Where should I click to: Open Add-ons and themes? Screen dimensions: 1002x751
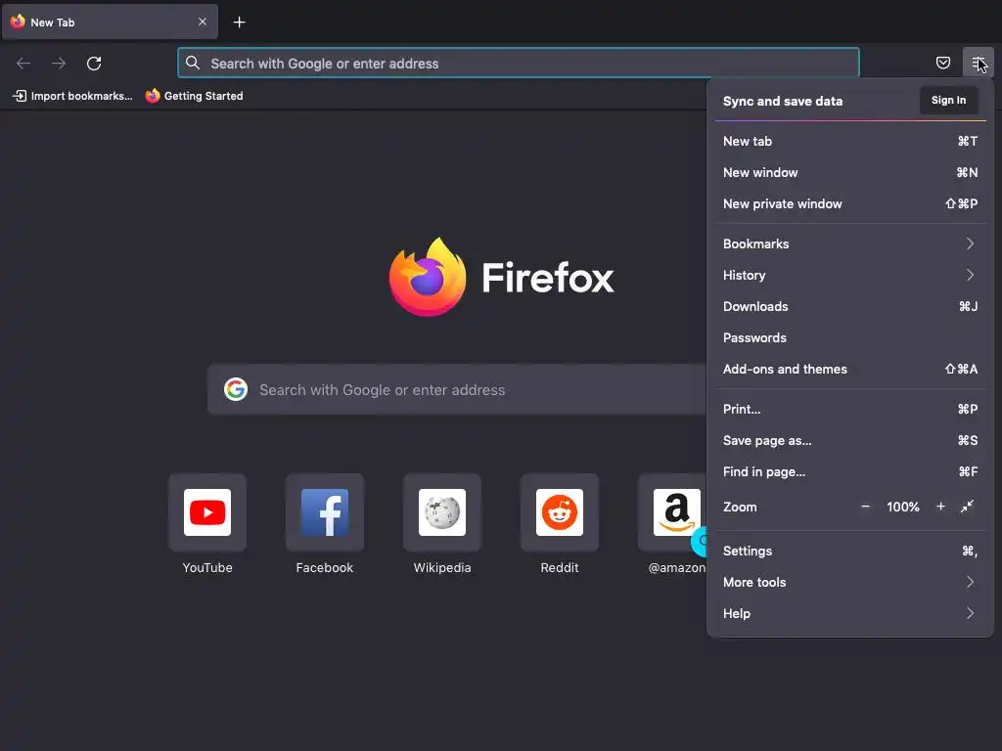tap(850, 369)
